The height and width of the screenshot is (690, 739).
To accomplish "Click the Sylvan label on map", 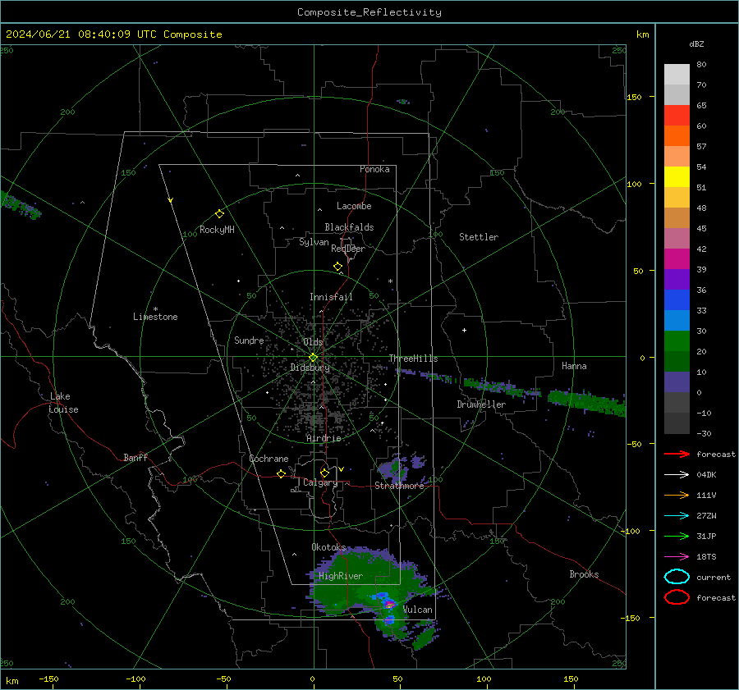I will click(314, 242).
